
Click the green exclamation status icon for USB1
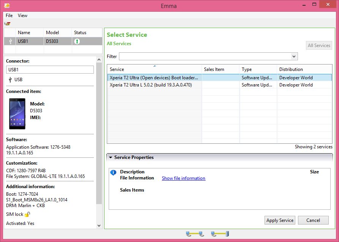click(77, 41)
